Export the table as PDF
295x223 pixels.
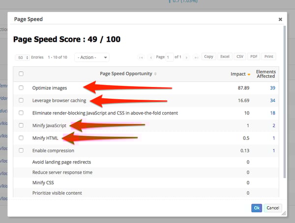[x=254, y=56]
